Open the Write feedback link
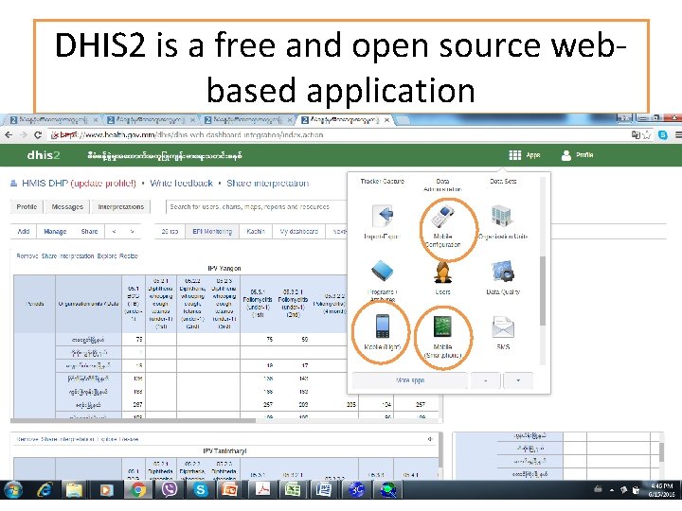Viewport: 682px width, 511px height. click(181, 184)
